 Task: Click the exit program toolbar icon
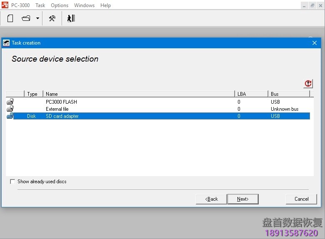click(71, 18)
